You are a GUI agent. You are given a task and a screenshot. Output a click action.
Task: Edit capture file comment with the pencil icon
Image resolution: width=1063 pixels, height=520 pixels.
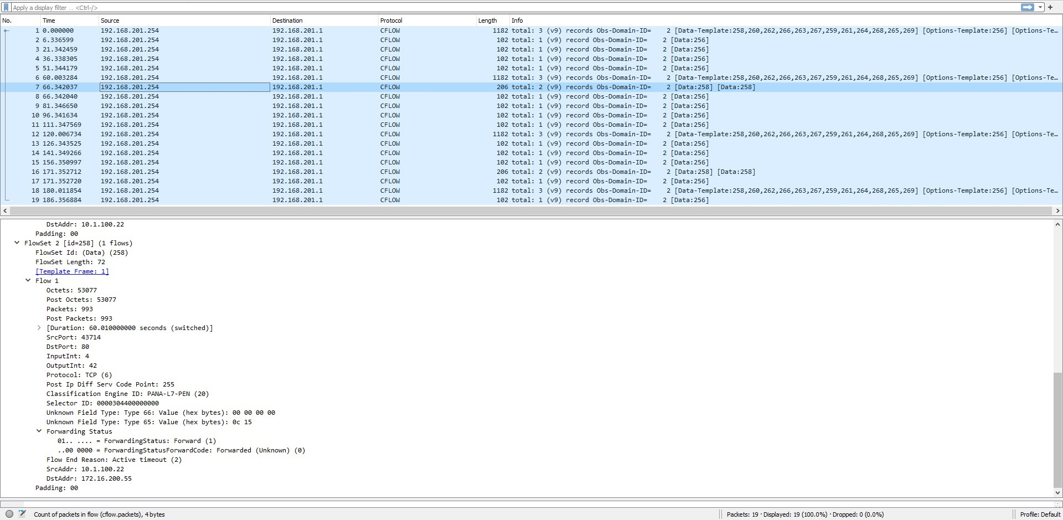23,514
